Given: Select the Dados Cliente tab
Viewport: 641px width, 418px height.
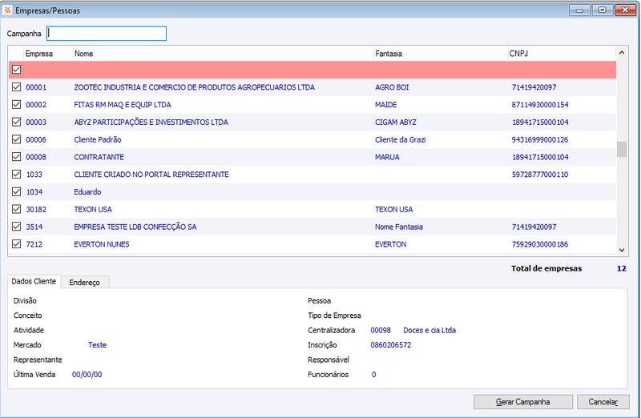Looking at the screenshot, I should (34, 281).
